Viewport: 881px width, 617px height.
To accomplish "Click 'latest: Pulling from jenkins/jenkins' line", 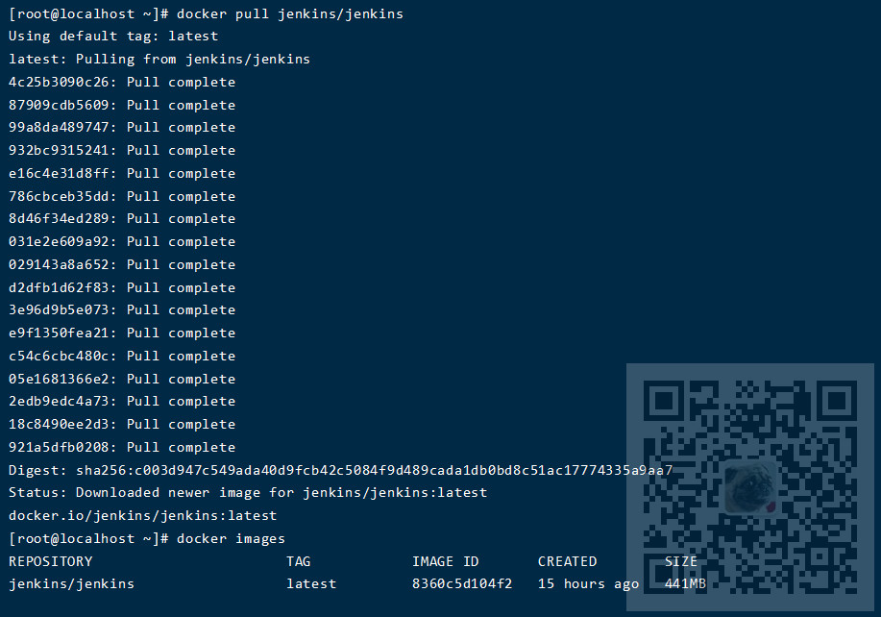I will 159,59.
